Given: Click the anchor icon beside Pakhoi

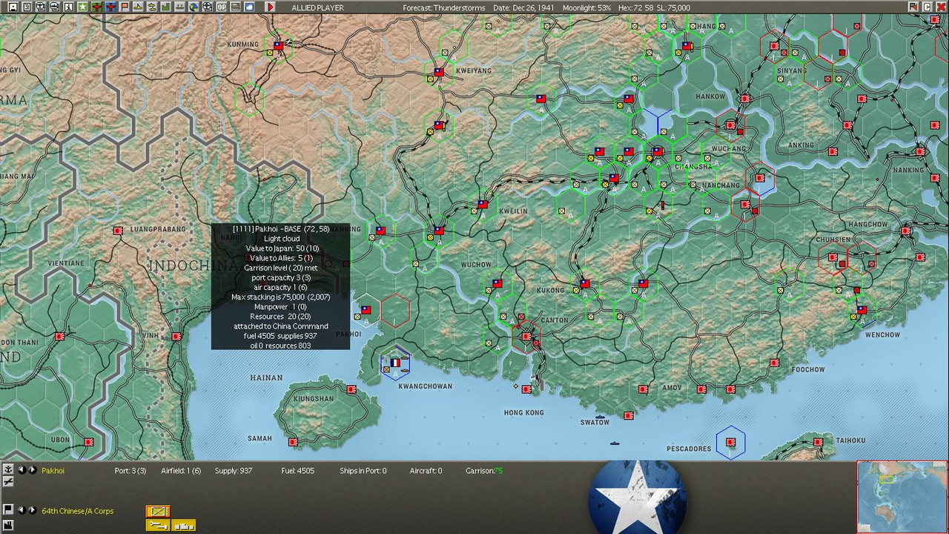Looking at the screenshot, I should 8,469.
